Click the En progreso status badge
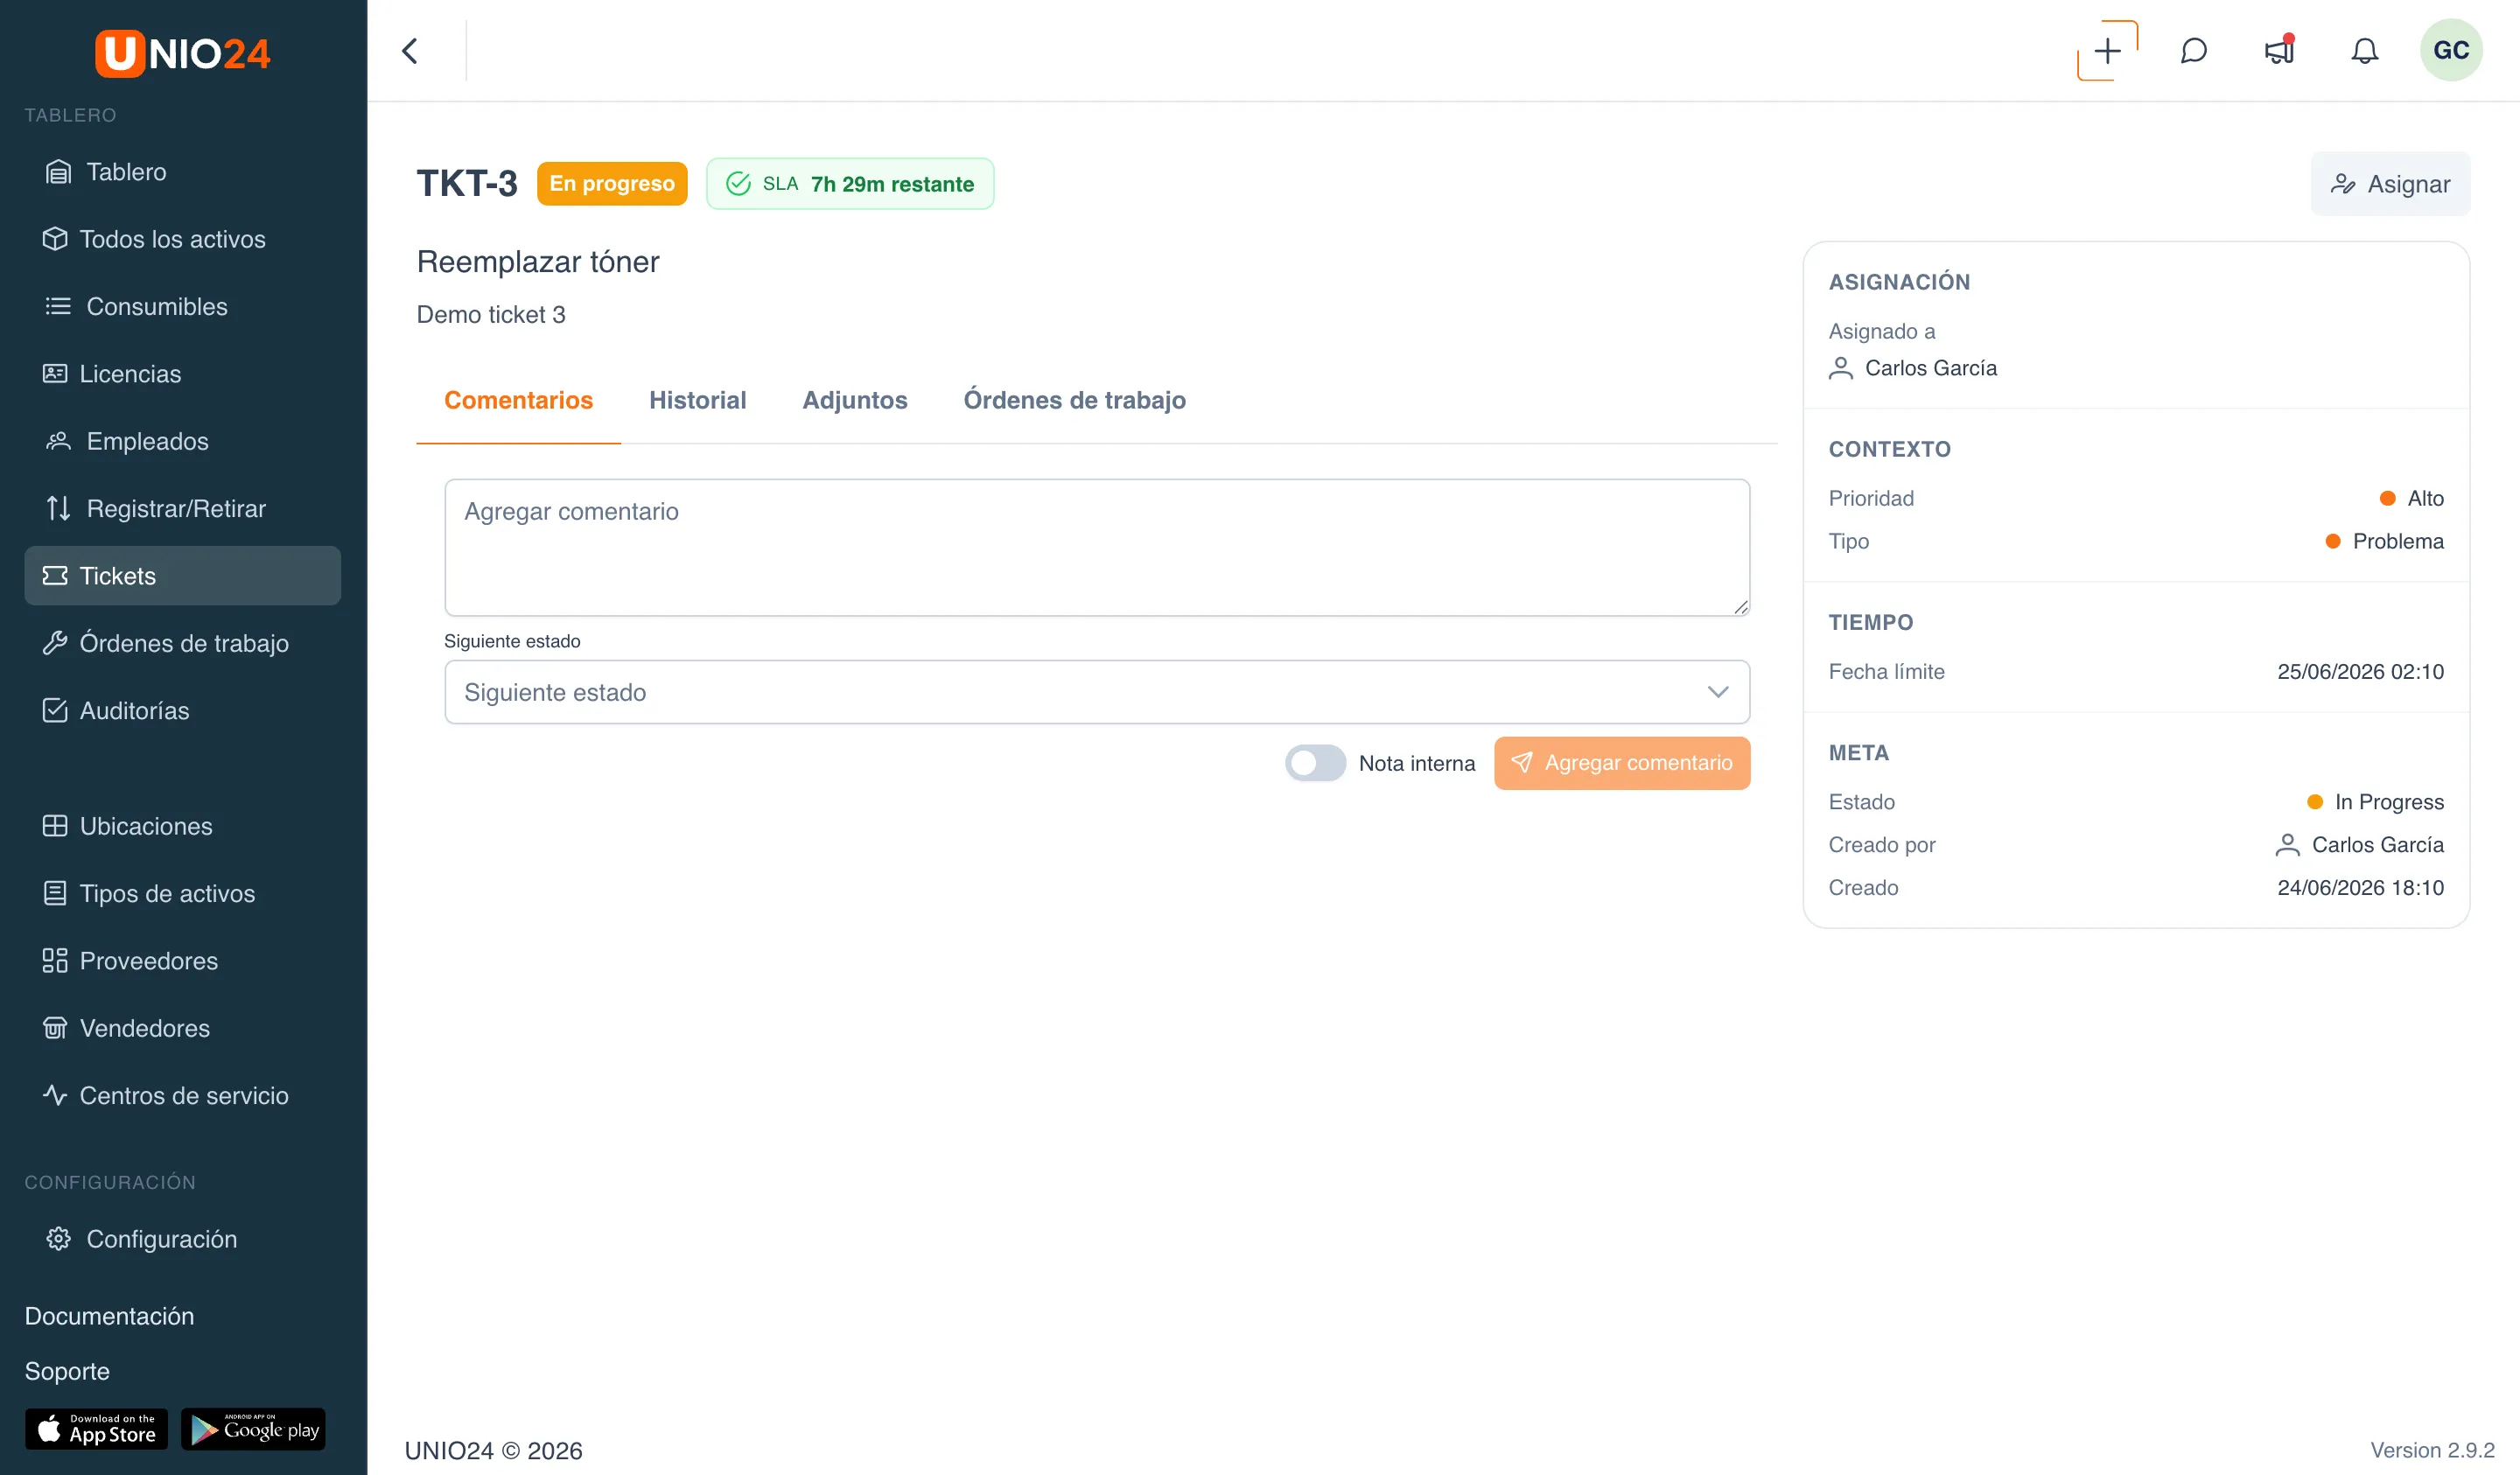The image size is (2520, 1475). click(x=612, y=184)
